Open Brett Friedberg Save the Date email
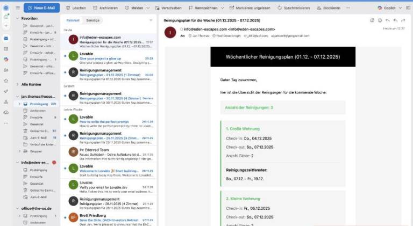 (x=109, y=220)
